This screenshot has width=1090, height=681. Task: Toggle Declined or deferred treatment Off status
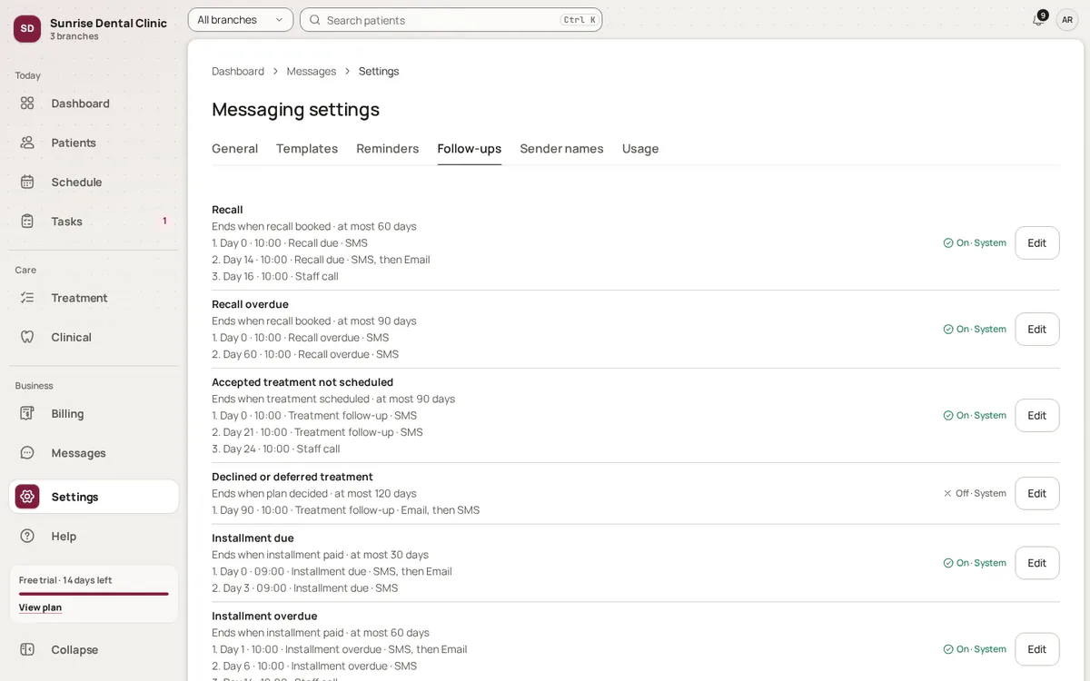click(975, 493)
